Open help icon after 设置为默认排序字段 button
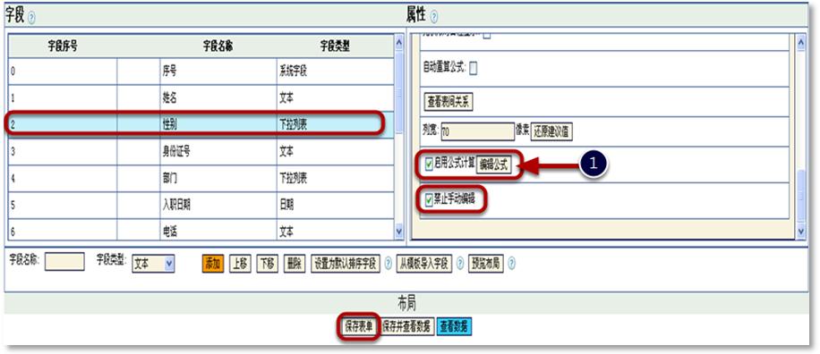This screenshot has width=820, height=354. 388,264
